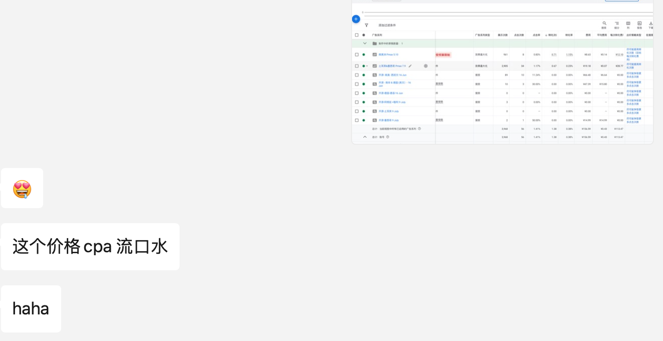663x341 pixels.
Task: Open the 搜索 magnifier tool in table toolbar
Action: (x=604, y=25)
